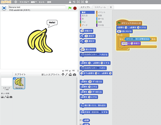Switch stage to full screen mode
The width and height of the screenshot is (161, 125).
4,8
